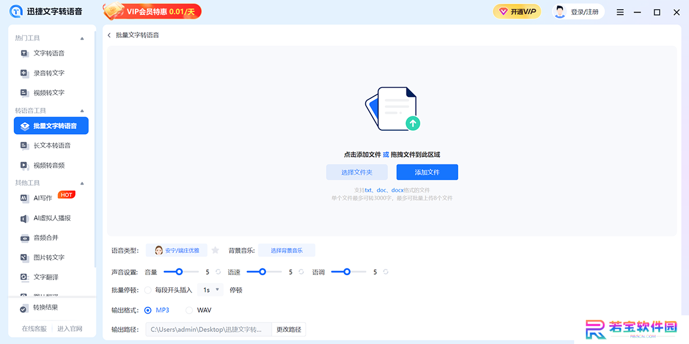Click the 音频合并 sidebar icon

tap(24, 238)
